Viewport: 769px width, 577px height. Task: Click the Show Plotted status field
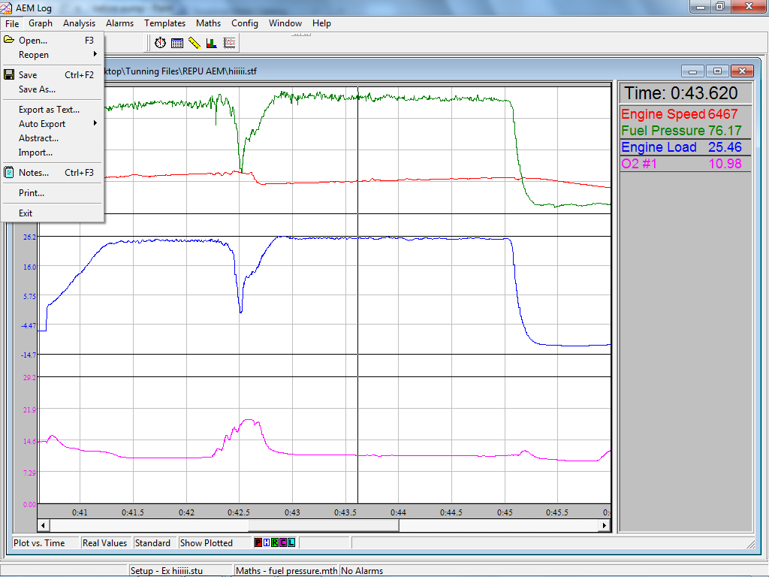click(215, 542)
